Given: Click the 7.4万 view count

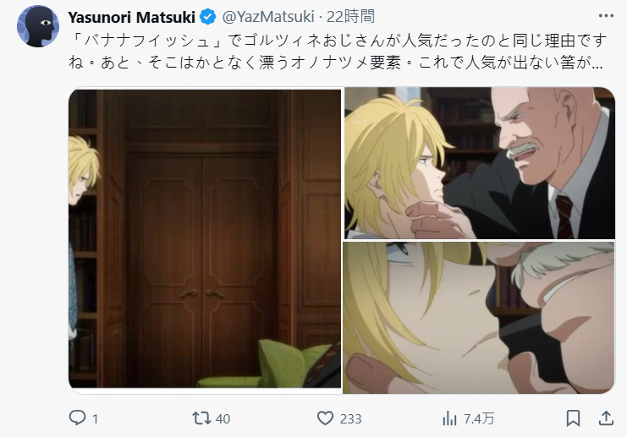Looking at the screenshot, I should pos(479,418).
